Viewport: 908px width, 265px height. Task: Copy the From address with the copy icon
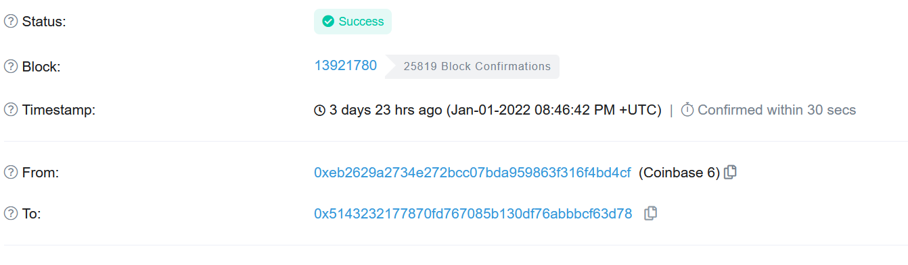(730, 173)
